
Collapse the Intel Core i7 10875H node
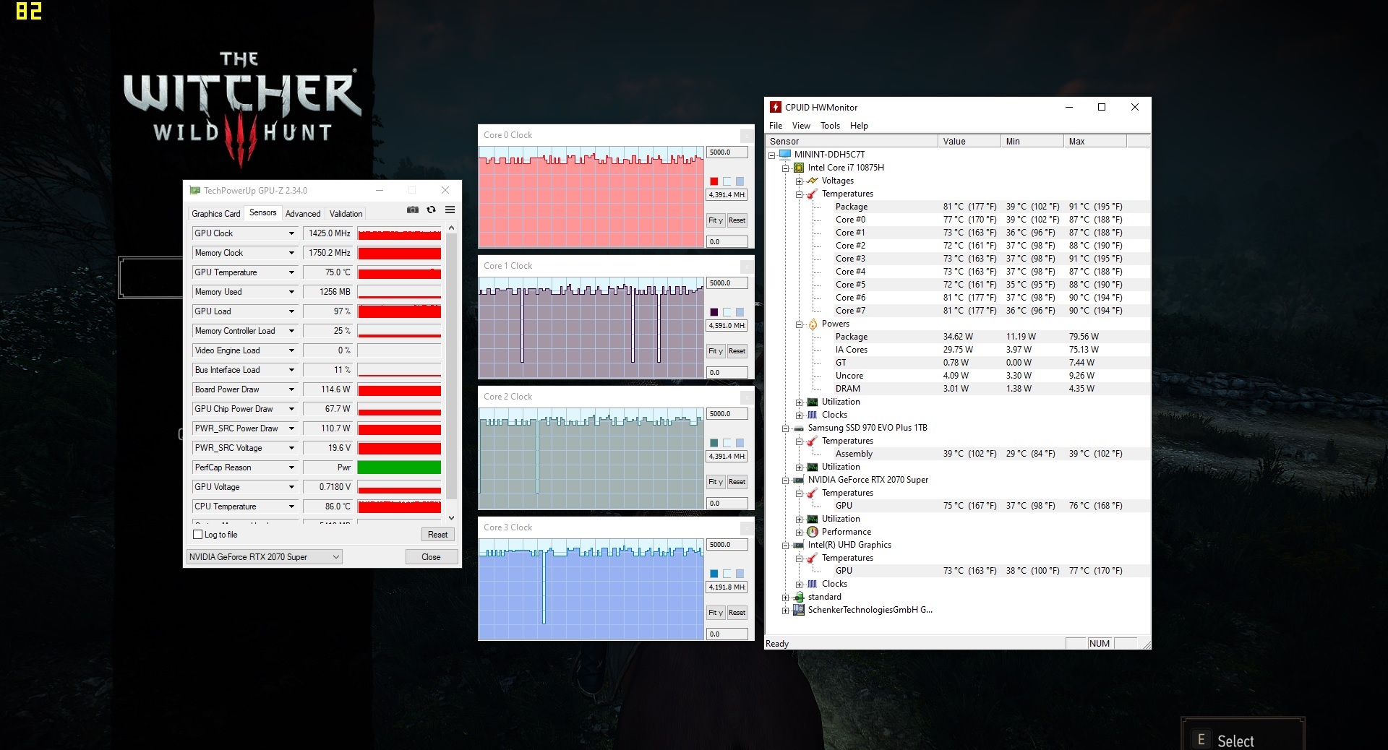[x=786, y=168]
